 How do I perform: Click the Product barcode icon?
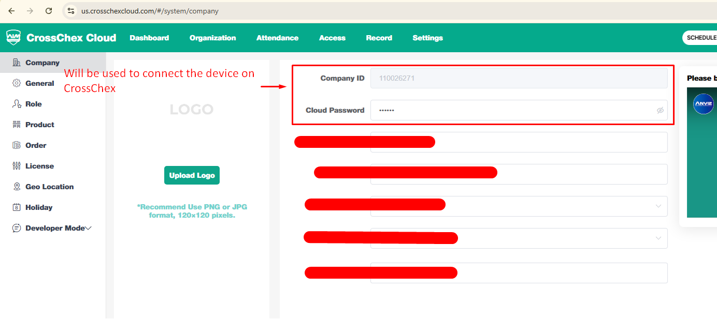click(x=17, y=125)
